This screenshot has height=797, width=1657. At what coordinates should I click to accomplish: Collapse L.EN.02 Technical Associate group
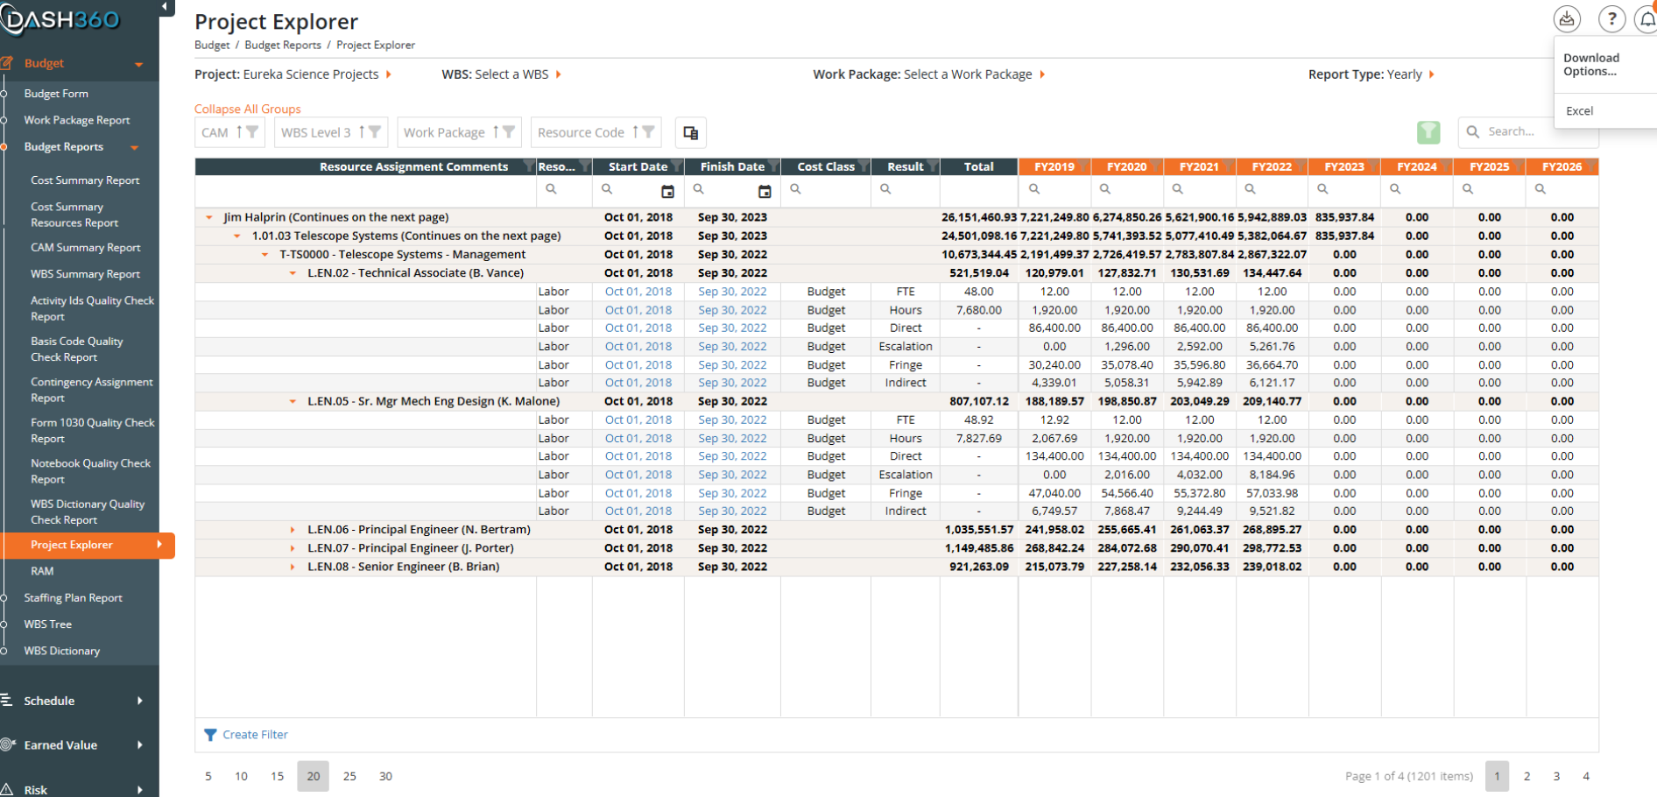[293, 273]
